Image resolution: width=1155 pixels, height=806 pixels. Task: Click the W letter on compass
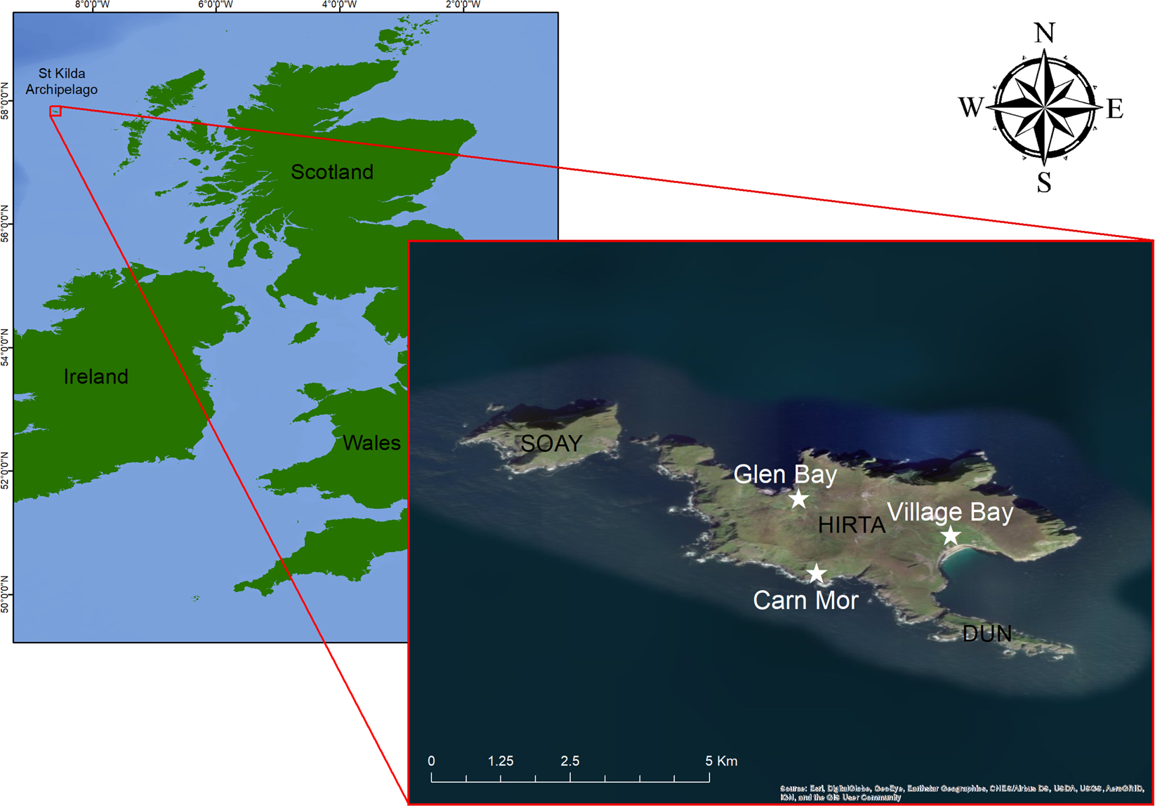point(971,107)
